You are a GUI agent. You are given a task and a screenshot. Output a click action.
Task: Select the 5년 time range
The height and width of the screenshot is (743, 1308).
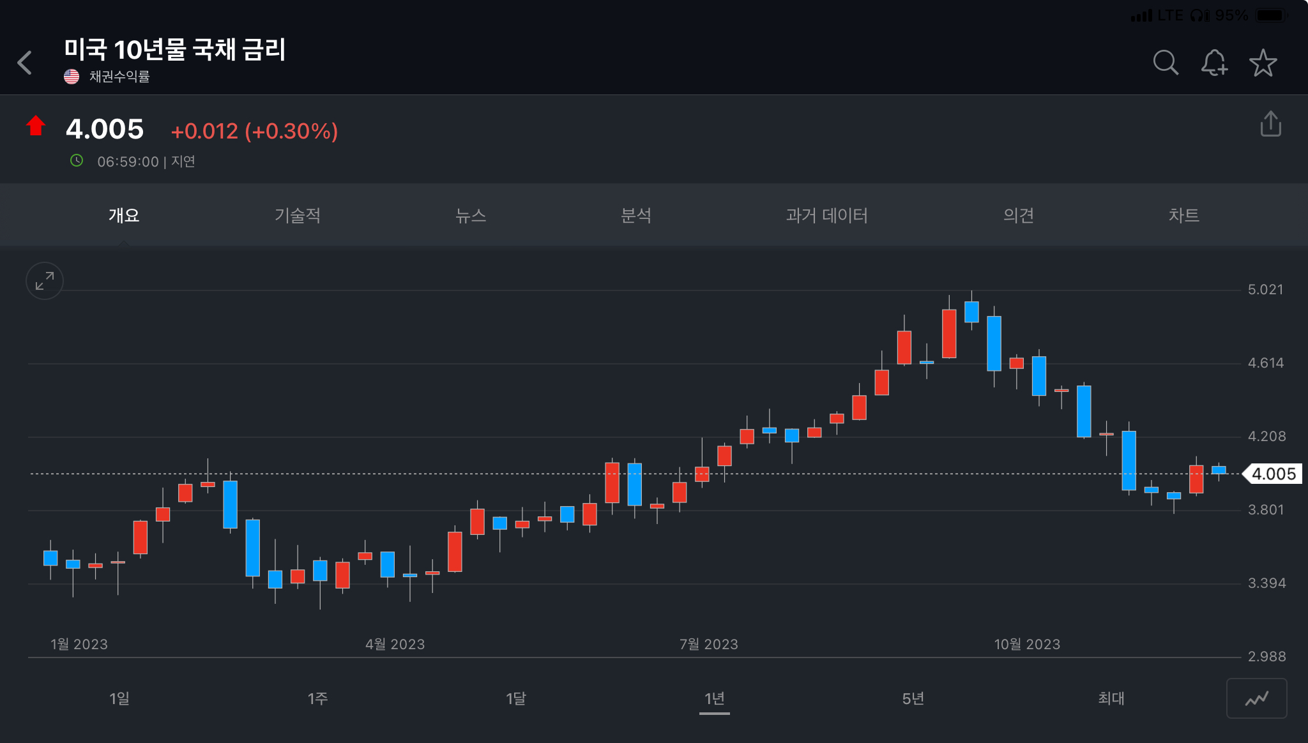coord(913,698)
